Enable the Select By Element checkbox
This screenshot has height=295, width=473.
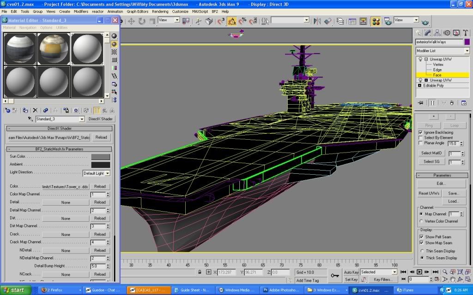[x=420, y=138]
